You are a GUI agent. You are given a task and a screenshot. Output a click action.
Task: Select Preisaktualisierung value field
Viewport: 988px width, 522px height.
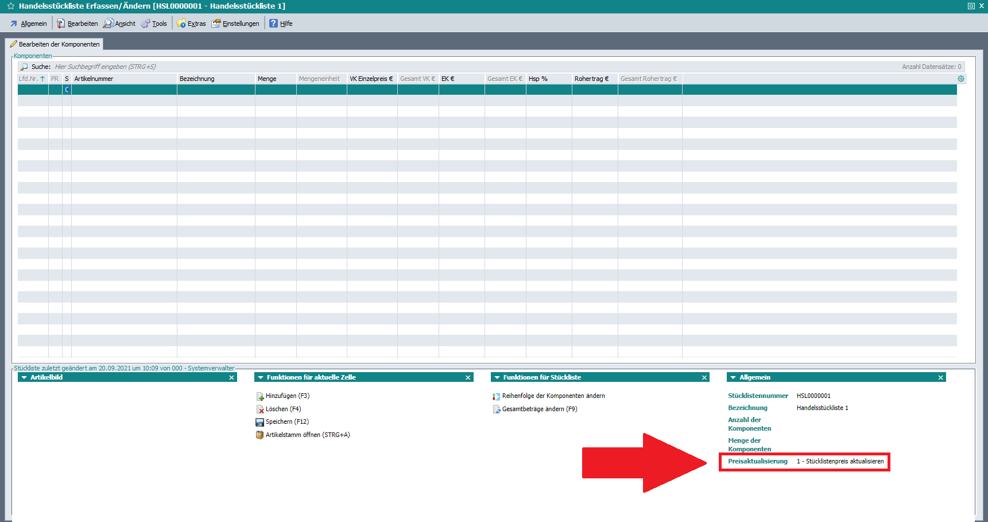(840, 462)
